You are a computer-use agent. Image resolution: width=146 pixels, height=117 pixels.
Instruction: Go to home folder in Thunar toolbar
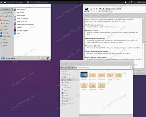click(x=72, y=68)
